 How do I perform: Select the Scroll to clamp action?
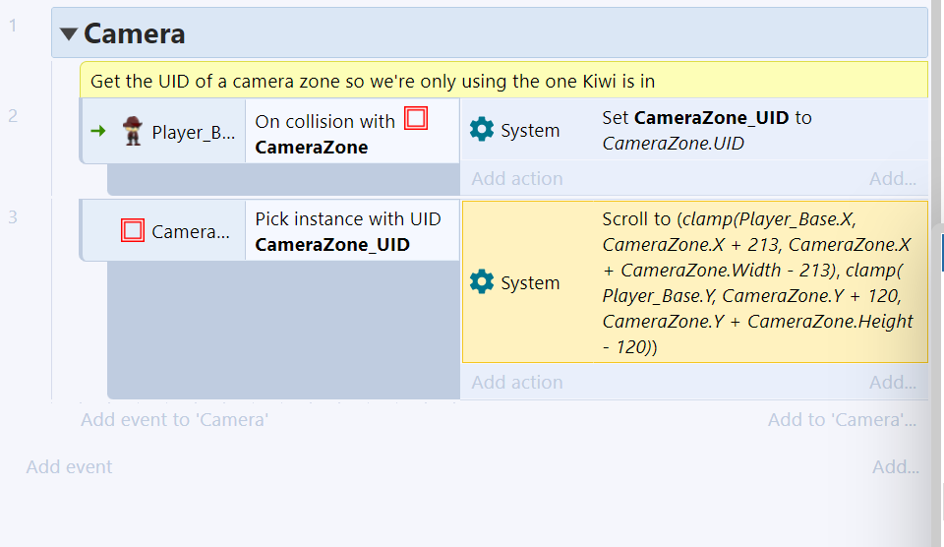[x=695, y=282]
